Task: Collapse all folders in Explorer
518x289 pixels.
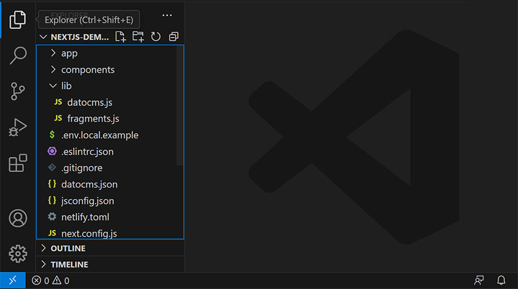Action: point(174,37)
